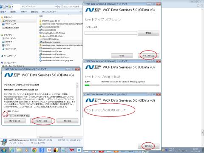Open the address bar history dropdown arrow
The width and height of the screenshot is (204, 153).
pyautogui.click(x=56, y=7)
